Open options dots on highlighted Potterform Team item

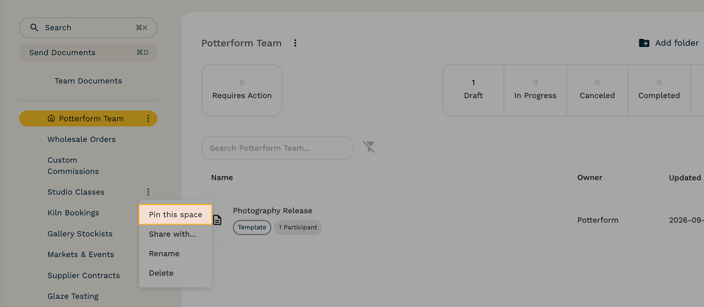pos(148,119)
